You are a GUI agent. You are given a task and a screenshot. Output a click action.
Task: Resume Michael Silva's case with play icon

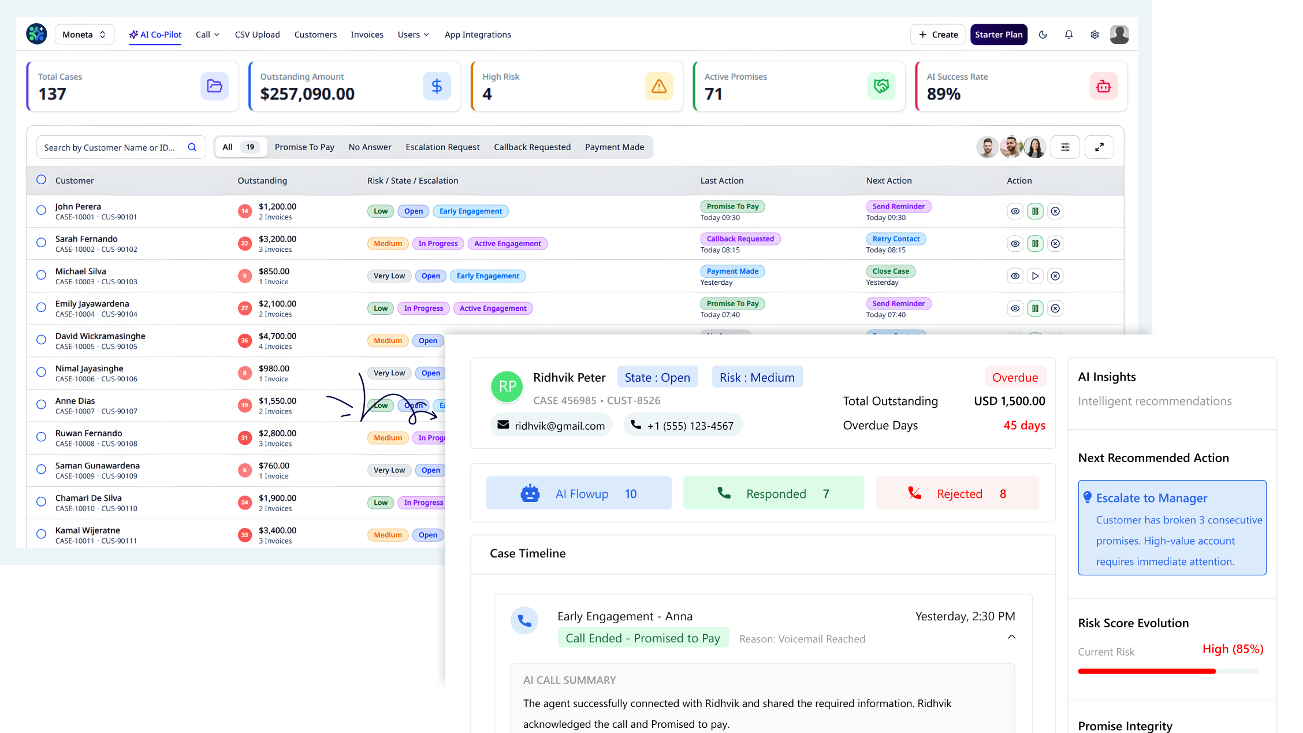click(x=1035, y=276)
